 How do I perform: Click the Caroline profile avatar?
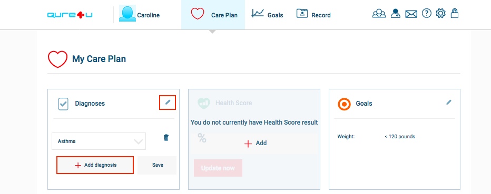click(x=127, y=14)
